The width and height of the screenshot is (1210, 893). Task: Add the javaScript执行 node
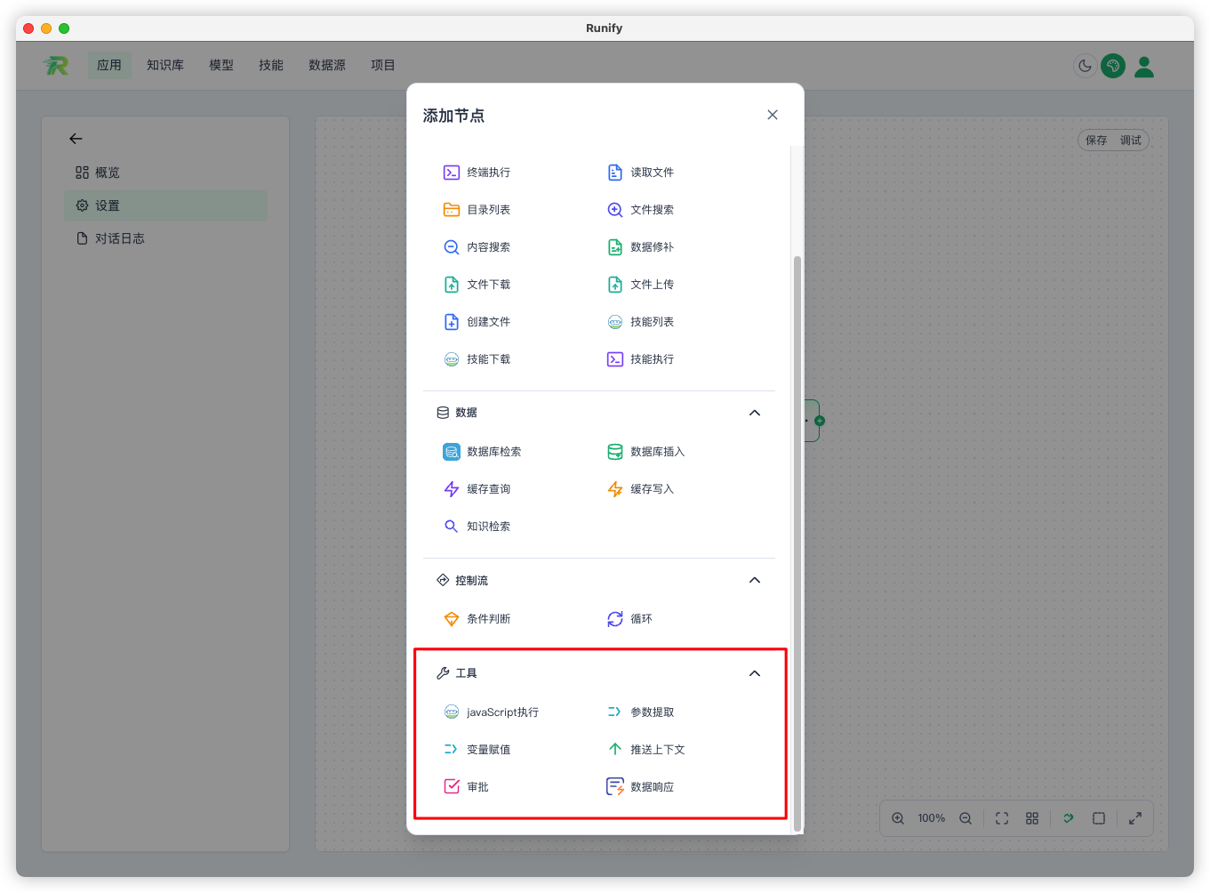point(491,712)
